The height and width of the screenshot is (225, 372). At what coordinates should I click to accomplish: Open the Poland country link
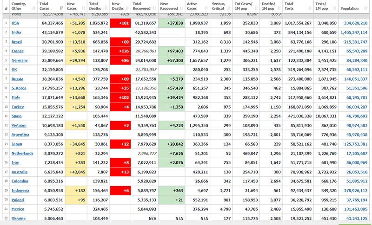18,200
